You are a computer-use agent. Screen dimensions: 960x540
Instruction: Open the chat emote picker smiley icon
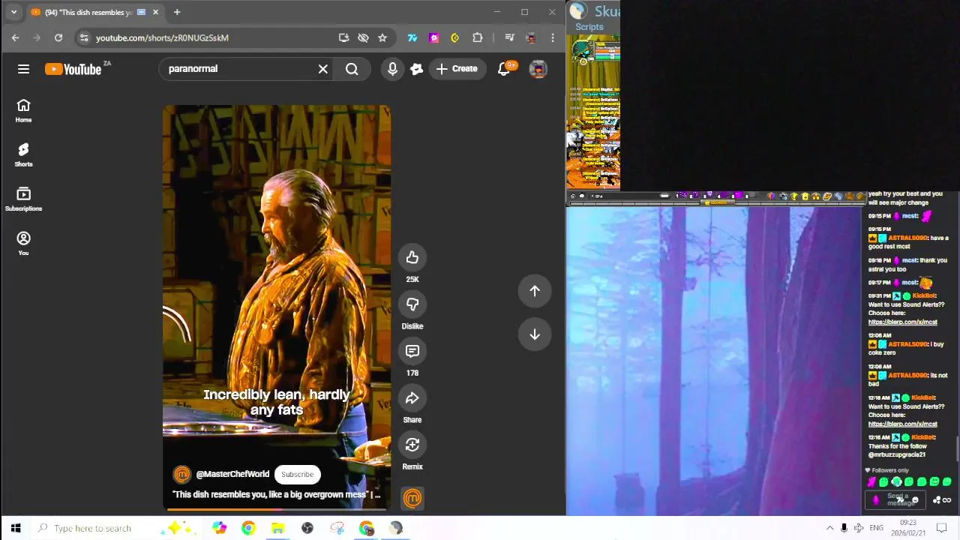pos(915,499)
